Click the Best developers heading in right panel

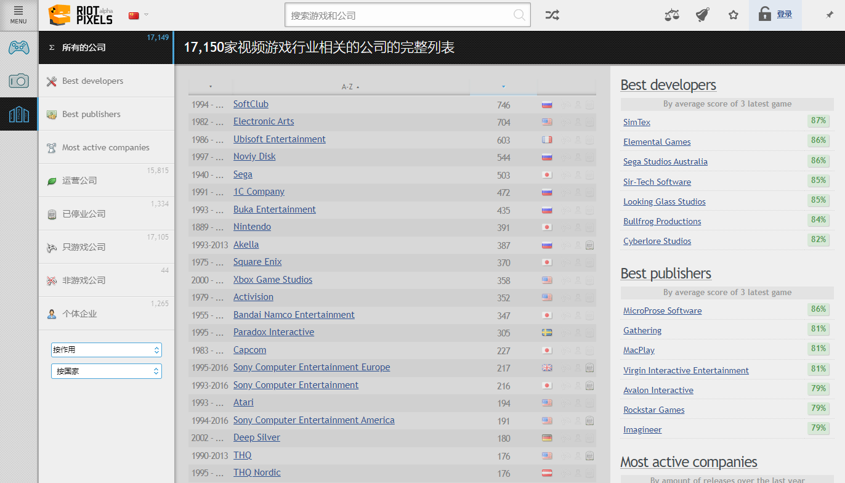[668, 85]
